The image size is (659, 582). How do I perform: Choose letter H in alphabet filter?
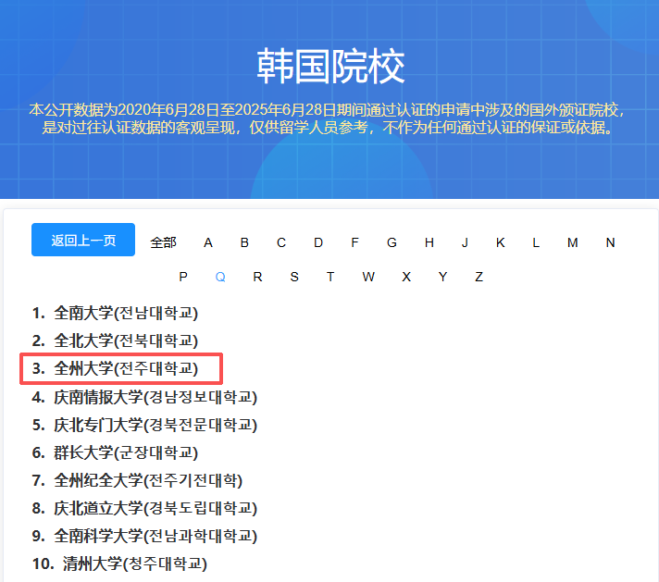point(429,242)
